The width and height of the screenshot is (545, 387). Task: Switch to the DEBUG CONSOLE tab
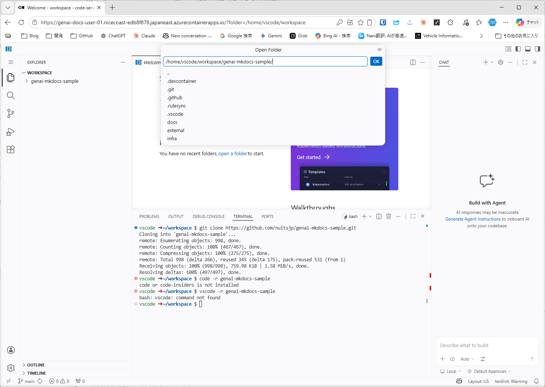[x=208, y=216]
